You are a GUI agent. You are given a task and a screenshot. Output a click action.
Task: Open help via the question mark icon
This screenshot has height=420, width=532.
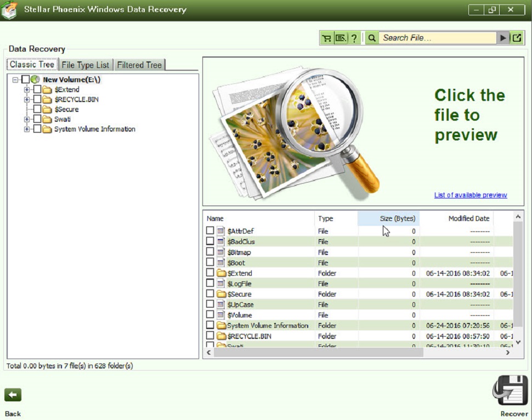point(354,38)
